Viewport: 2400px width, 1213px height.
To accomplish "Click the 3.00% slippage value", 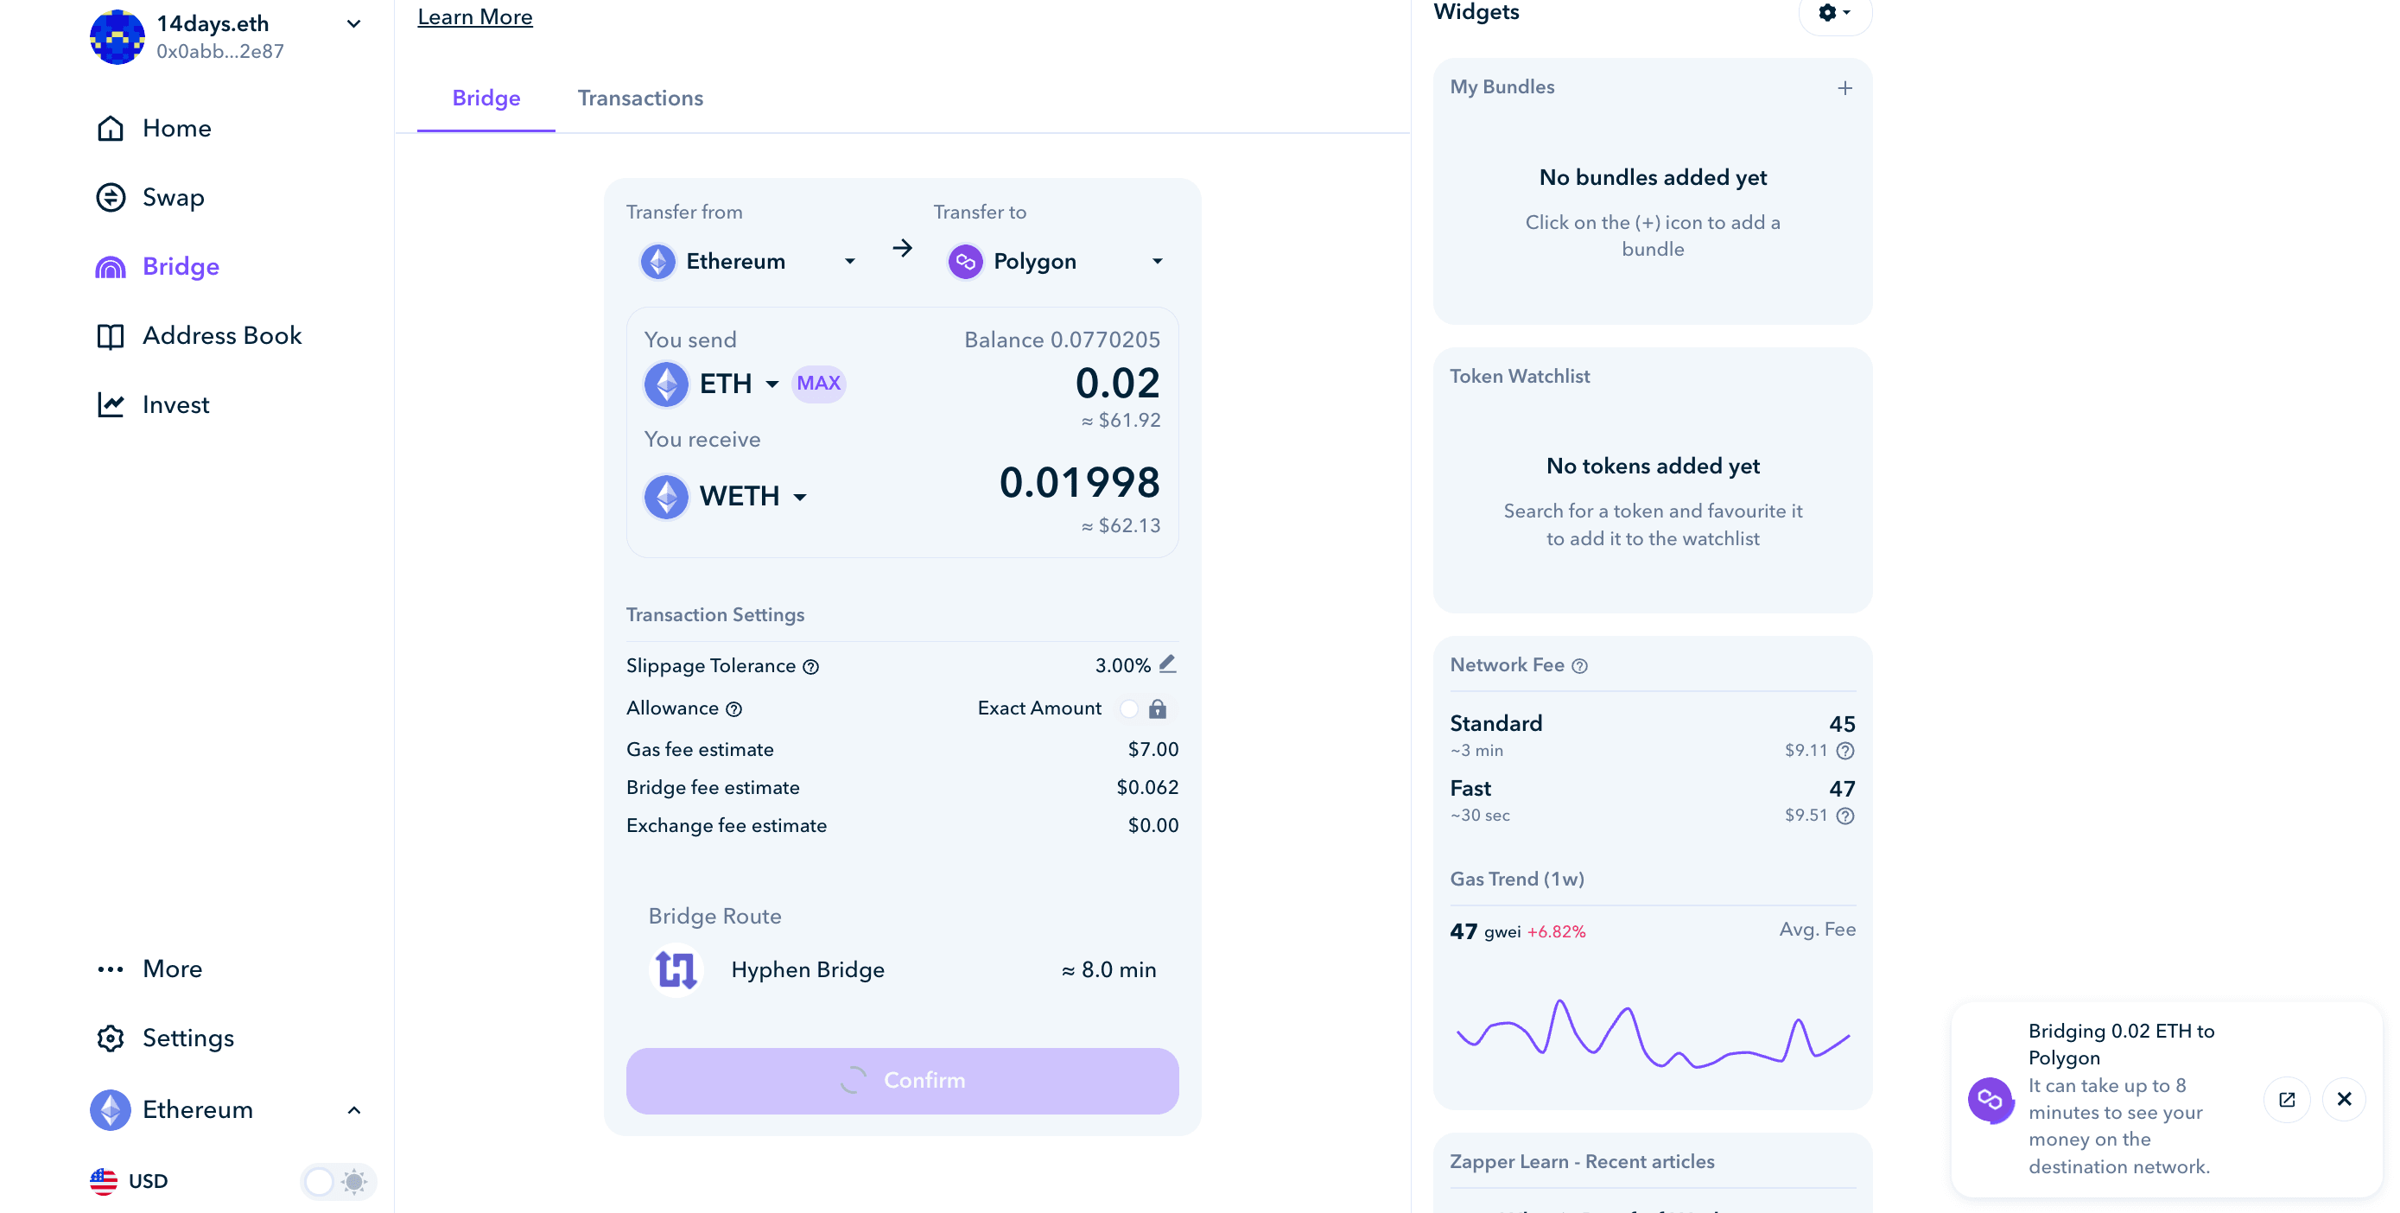I will (x=1124, y=666).
